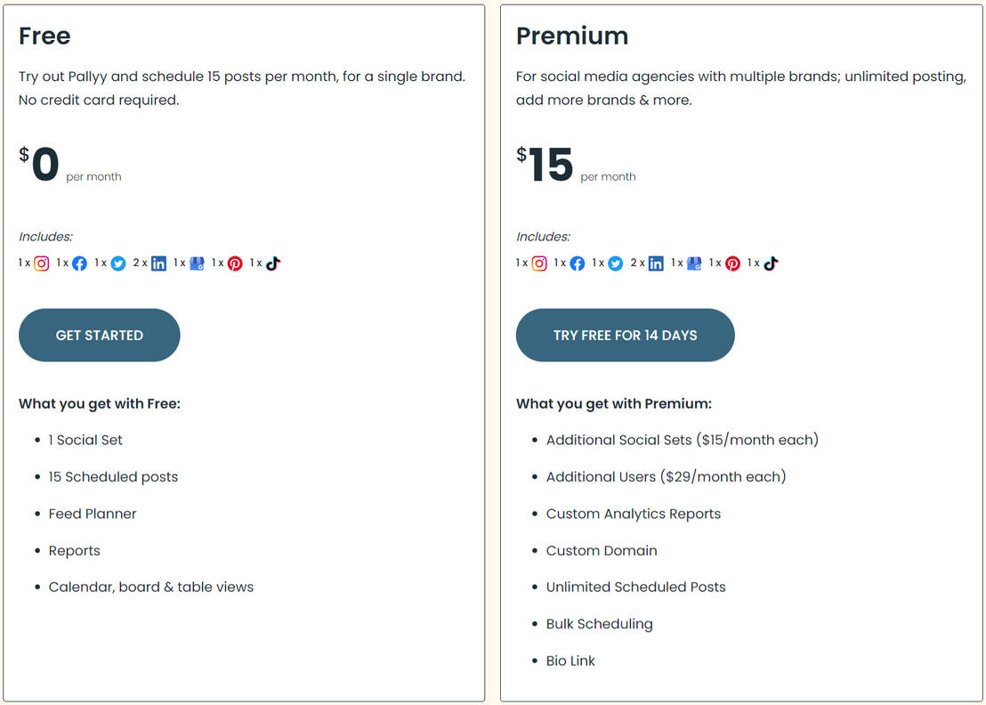
Task: Select the Facebook icon in the Premium plan
Action: (577, 263)
